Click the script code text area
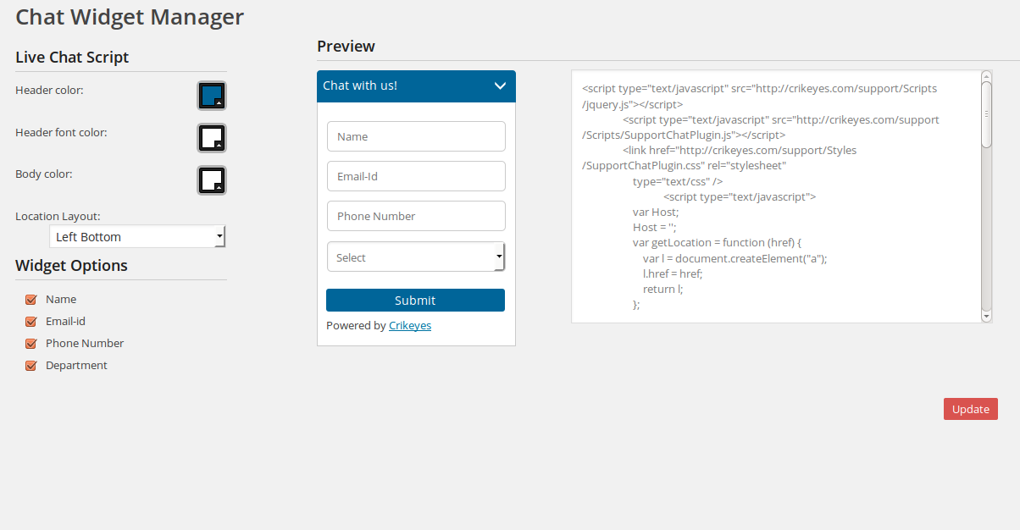1020x530 pixels. pos(776,196)
